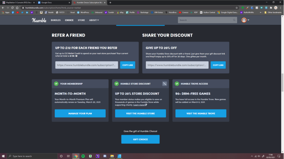This screenshot has height=159, width=284.
Task: Open File Explorer from the taskbar
Action: (112, 156)
